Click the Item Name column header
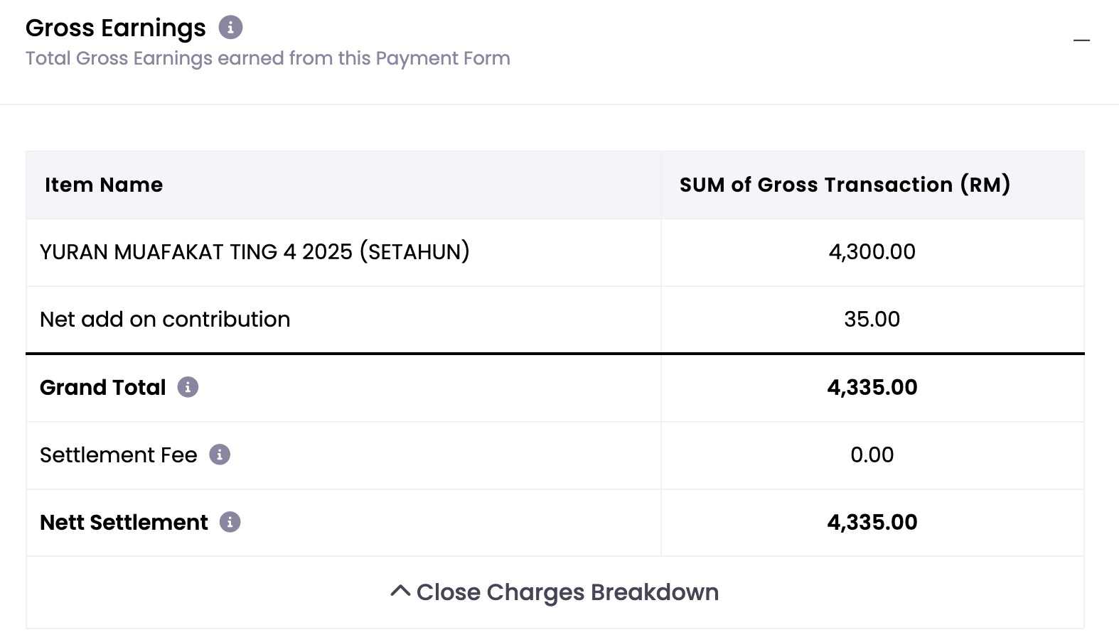The image size is (1119, 642). (104, 185)
